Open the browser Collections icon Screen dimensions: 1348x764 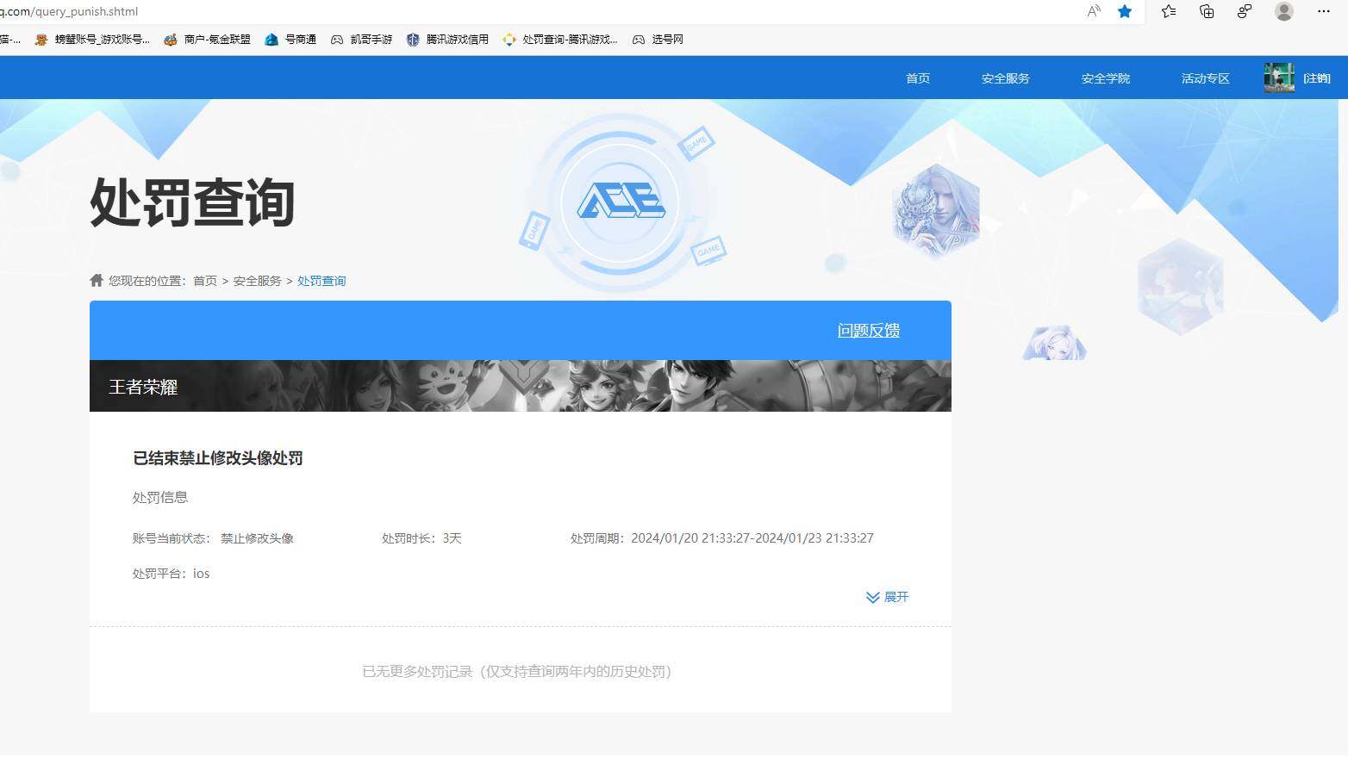pos(1206,11)
